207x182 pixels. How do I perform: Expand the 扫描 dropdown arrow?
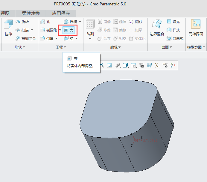pos(32,30)
